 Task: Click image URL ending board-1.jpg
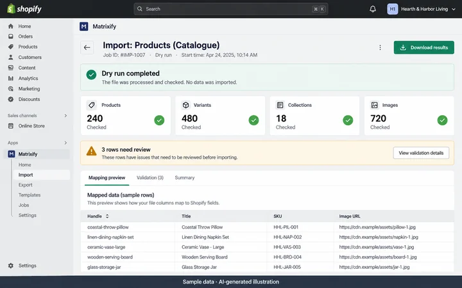click(378, 257)
